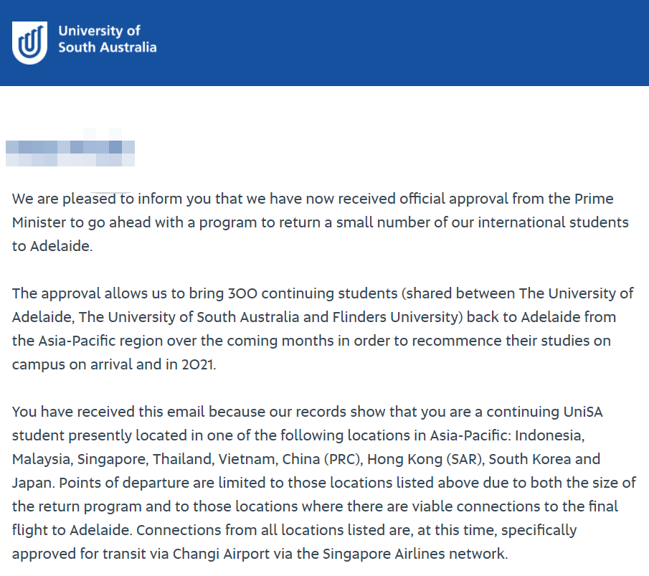Click the "University of South Australia" header wordmark
This screenshot has width=649, height=576.
pos(107,39)
